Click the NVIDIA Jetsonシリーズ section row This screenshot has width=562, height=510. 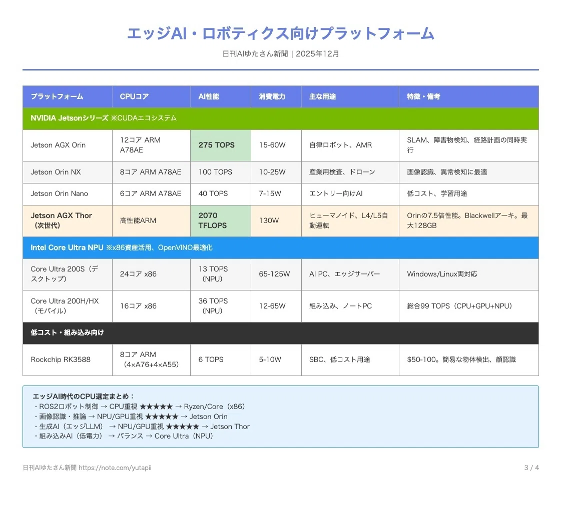tap(281, 118)
